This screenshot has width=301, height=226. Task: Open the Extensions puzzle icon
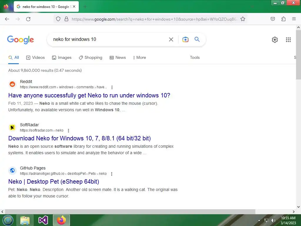coord(284,19)
